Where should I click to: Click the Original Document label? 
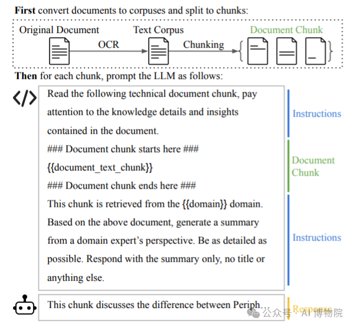coord(59,30)
